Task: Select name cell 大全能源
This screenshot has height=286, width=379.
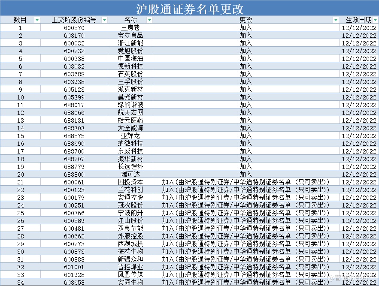Action: [x=130, y=128]
